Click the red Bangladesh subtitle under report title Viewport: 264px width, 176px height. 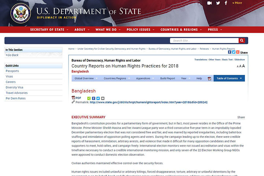(x=80, y=71)
